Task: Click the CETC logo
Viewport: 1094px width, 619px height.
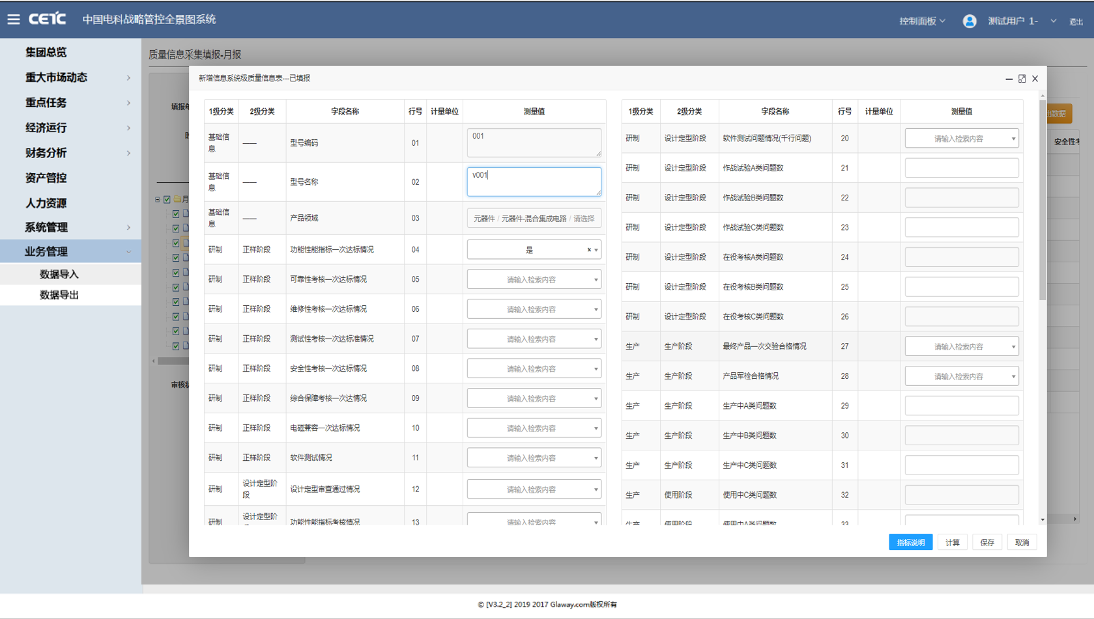Action: (x=47, y=19)
